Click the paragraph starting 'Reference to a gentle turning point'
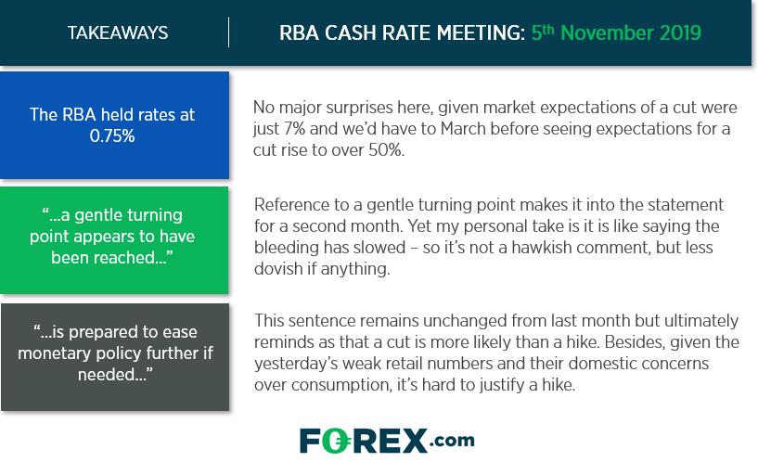The image size is (758, 462). (490, 236)
